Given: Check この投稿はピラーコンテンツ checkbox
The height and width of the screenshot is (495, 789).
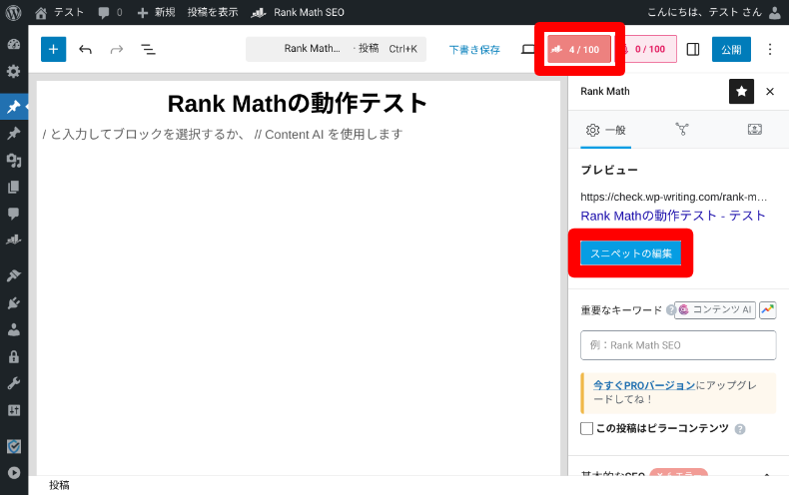Looking at the screenshot, I should coord(587,428).
